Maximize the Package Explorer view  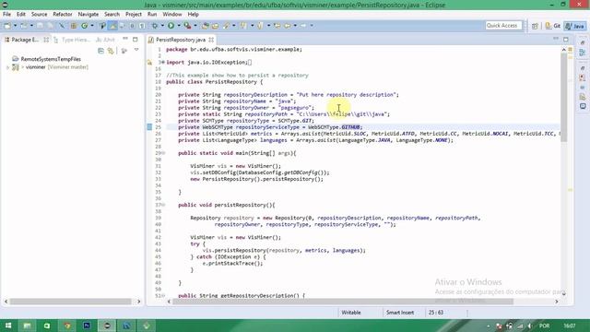(x=136, y=39)
